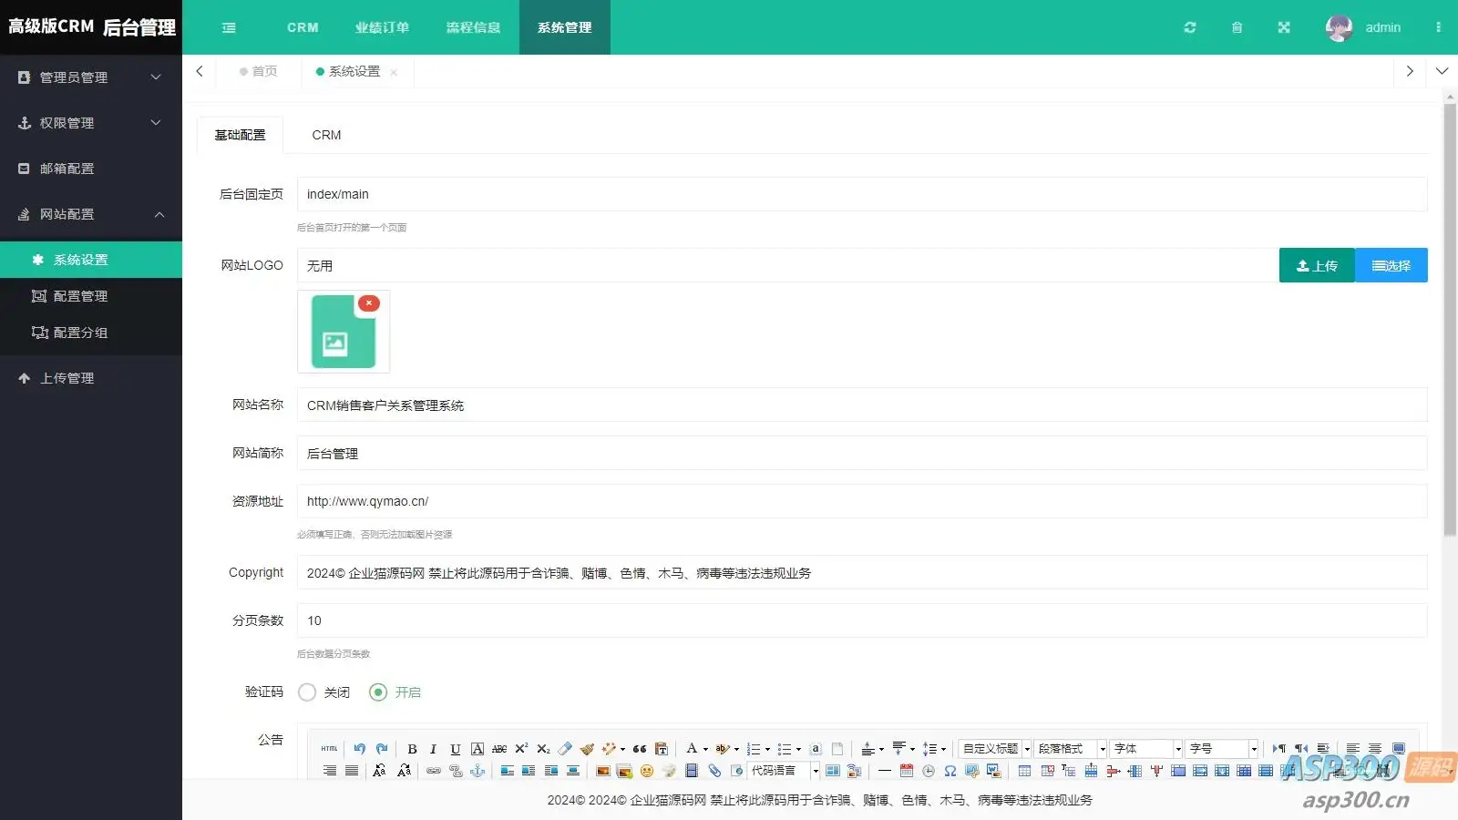Collapse 网站配置 sidebar menu
The width and height of the screenshot is (1458, 820).
point(91,214)
